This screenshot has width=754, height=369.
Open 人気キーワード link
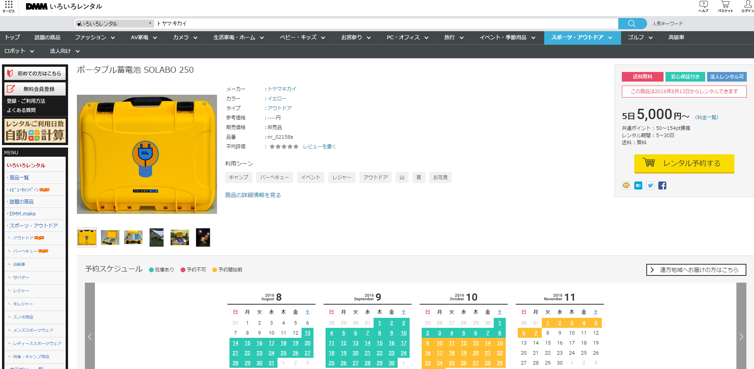tap(668, 24)
